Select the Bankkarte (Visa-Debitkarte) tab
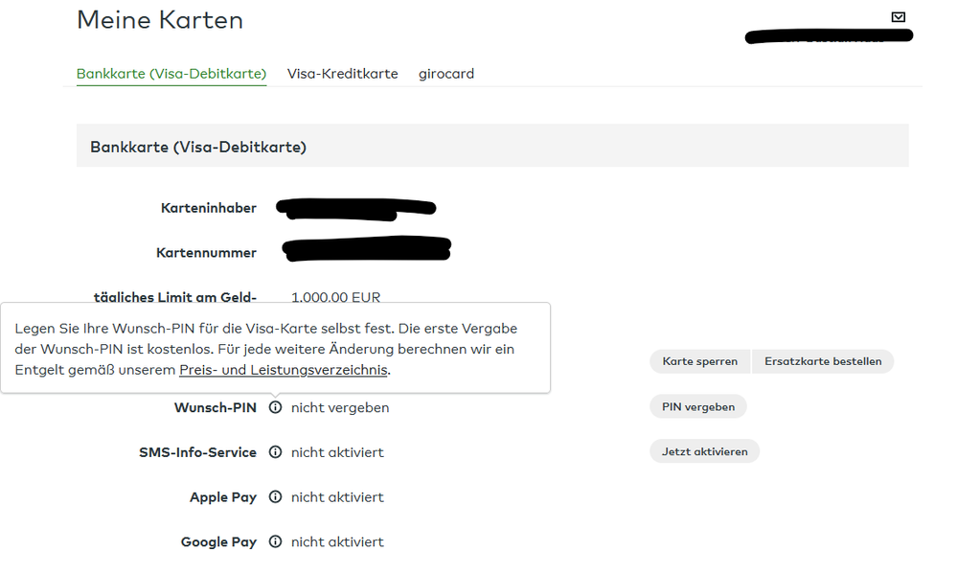This screenshot has width=957, height=574. (x=171, y=74)
